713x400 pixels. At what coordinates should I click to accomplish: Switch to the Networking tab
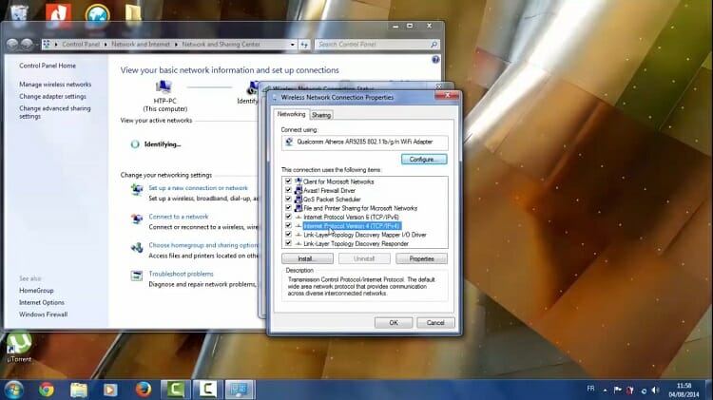coord(292,115)
